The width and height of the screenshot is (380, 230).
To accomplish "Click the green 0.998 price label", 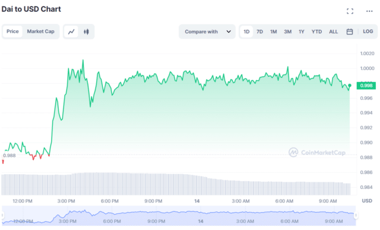I will click(x=366, y=86).
